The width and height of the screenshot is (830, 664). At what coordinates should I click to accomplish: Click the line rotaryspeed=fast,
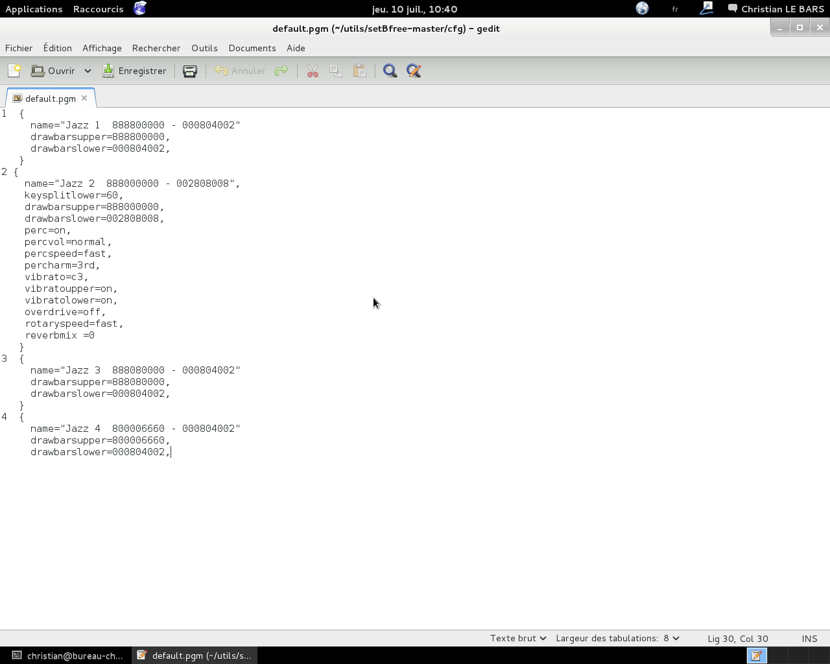tap(74, 324)
